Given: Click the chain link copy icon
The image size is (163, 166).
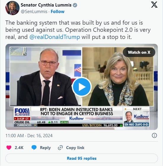Looking at the screenshot, I should coord(60,148).
